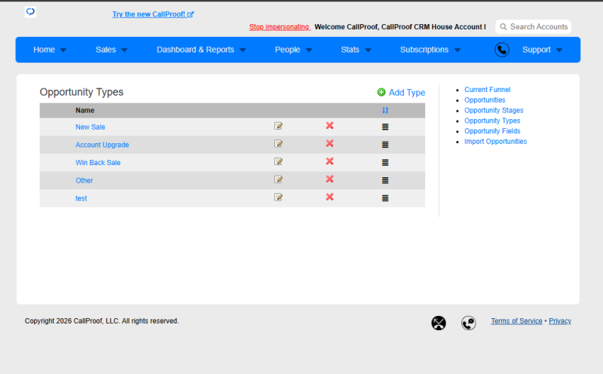The image size is (603, 374).
Task: Delete the Win Back Sale type
Action: [x=329, y=161]
